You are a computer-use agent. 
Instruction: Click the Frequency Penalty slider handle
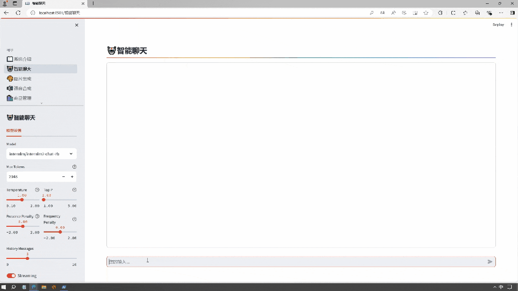tap(60, 232)
